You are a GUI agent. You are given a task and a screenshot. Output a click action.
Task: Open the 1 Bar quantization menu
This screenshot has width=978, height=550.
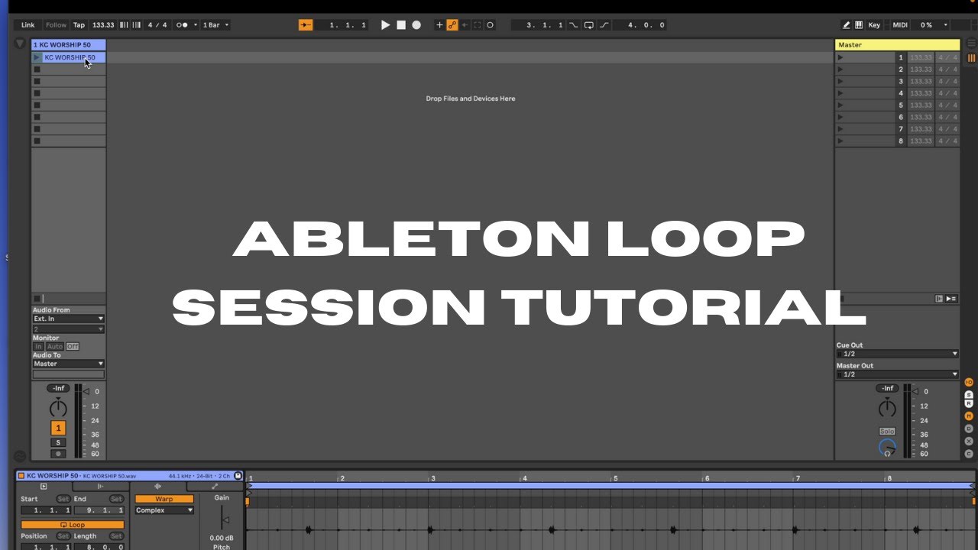click(x=216, y=25)
